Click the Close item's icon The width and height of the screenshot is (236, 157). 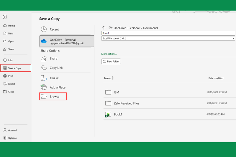(5, 92)
